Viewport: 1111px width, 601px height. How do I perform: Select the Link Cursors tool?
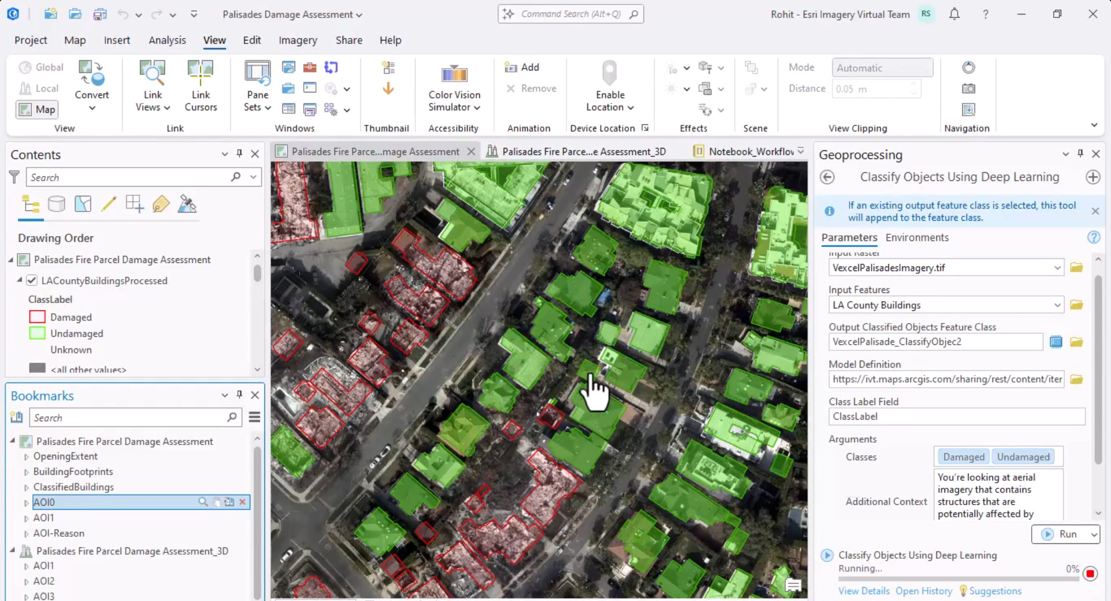pyautogui.click(x=200, y=87)
